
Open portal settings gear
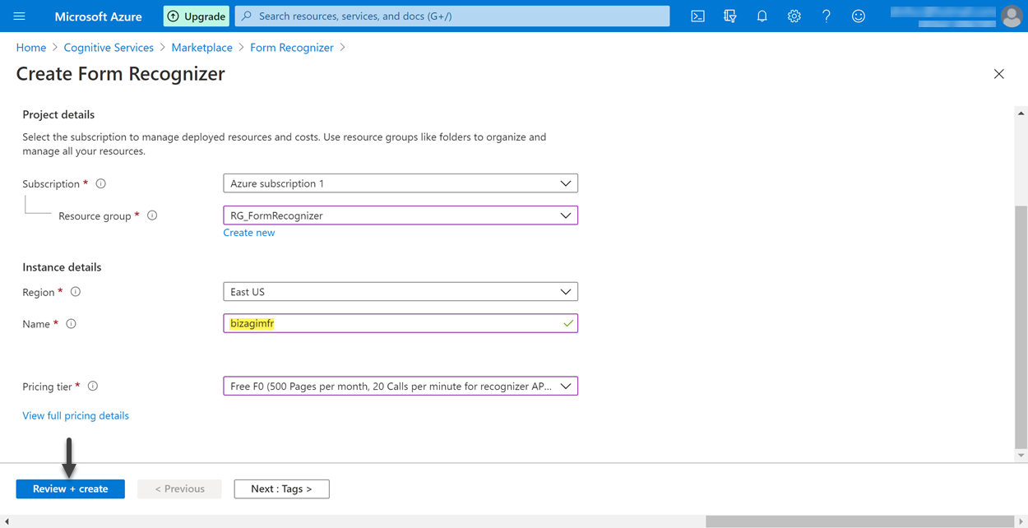pos(794,16)
